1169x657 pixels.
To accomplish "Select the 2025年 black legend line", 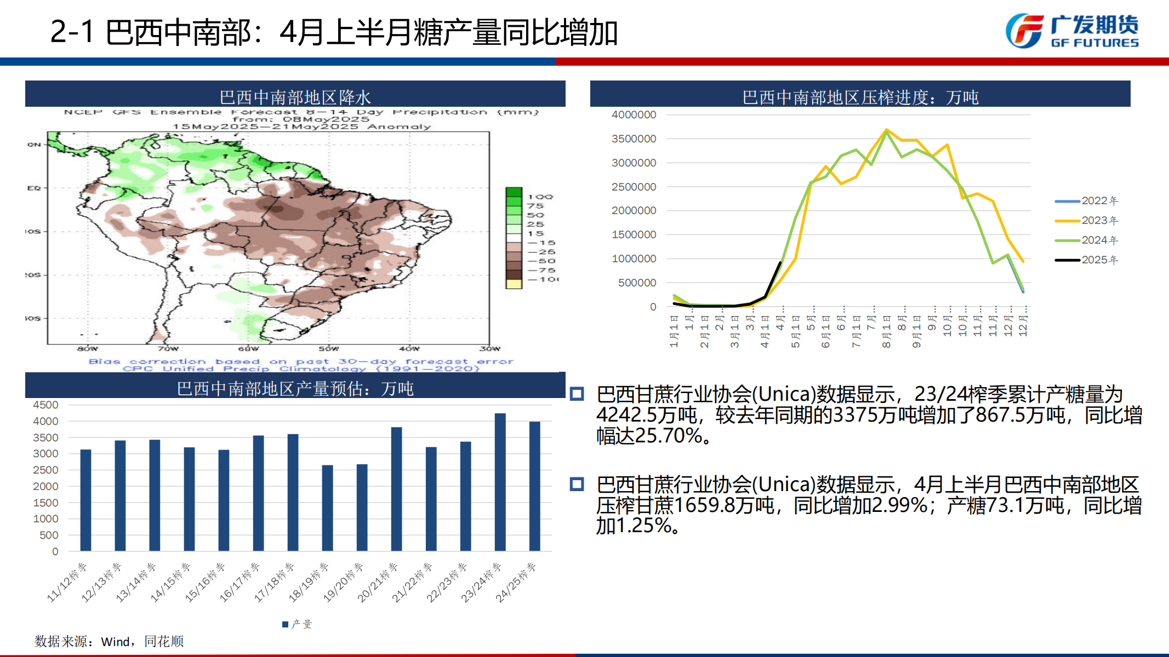I will tap(1067, 260).
